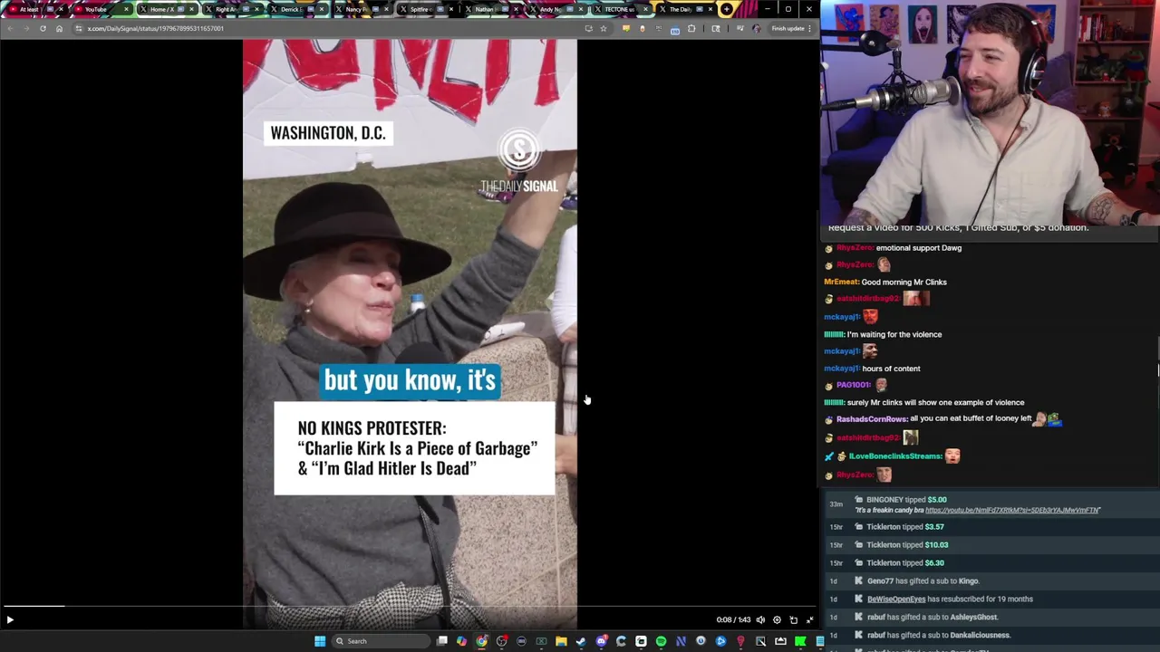Go forward with the browser forward arrow
The image size is (1160, 652).
click(26, 28)
